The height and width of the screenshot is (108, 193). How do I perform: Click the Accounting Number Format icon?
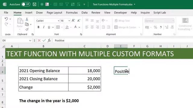point(147,27)
